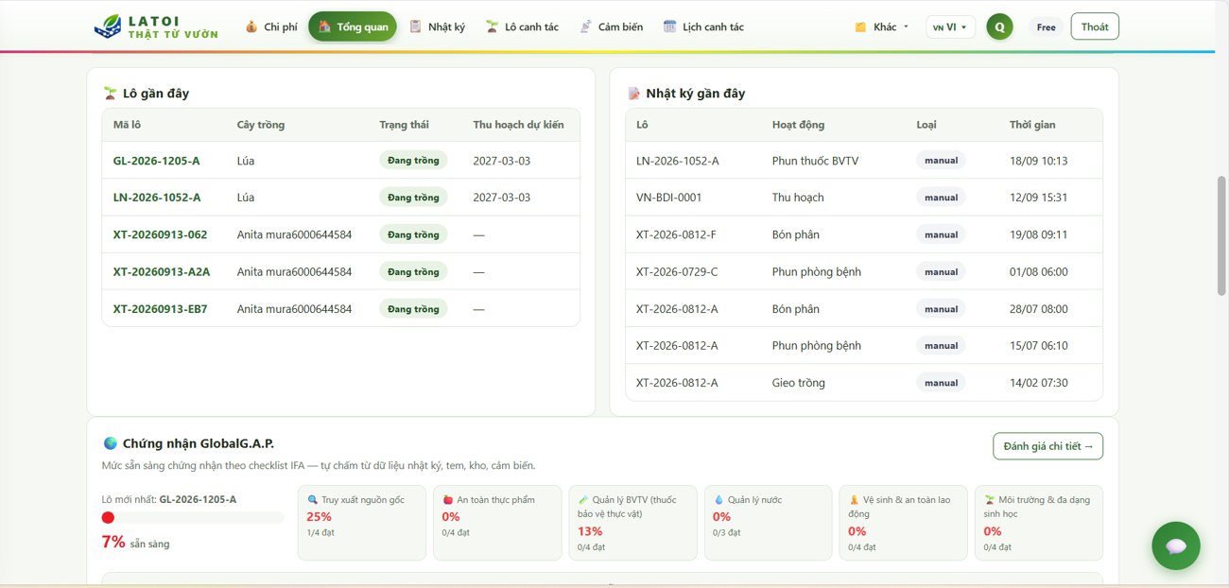The height and width of the screenshot is (588, 1229).
Task: Open lot link GL-2026-1205-A in table
Action: point(157,161)
